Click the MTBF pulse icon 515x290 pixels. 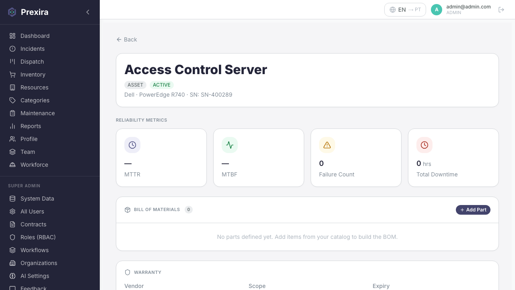230,145
